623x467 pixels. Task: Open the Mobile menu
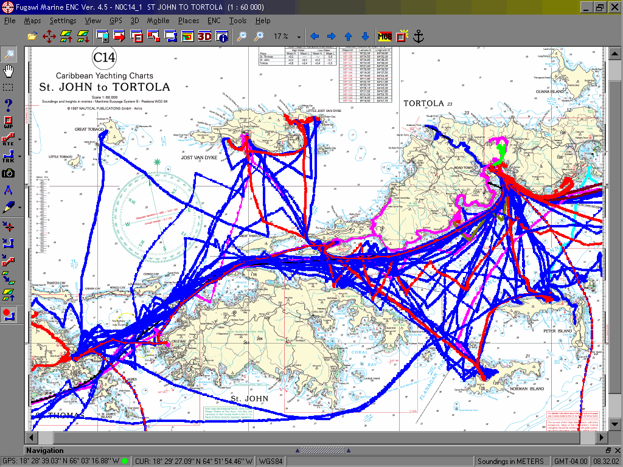tap(158, 21)
